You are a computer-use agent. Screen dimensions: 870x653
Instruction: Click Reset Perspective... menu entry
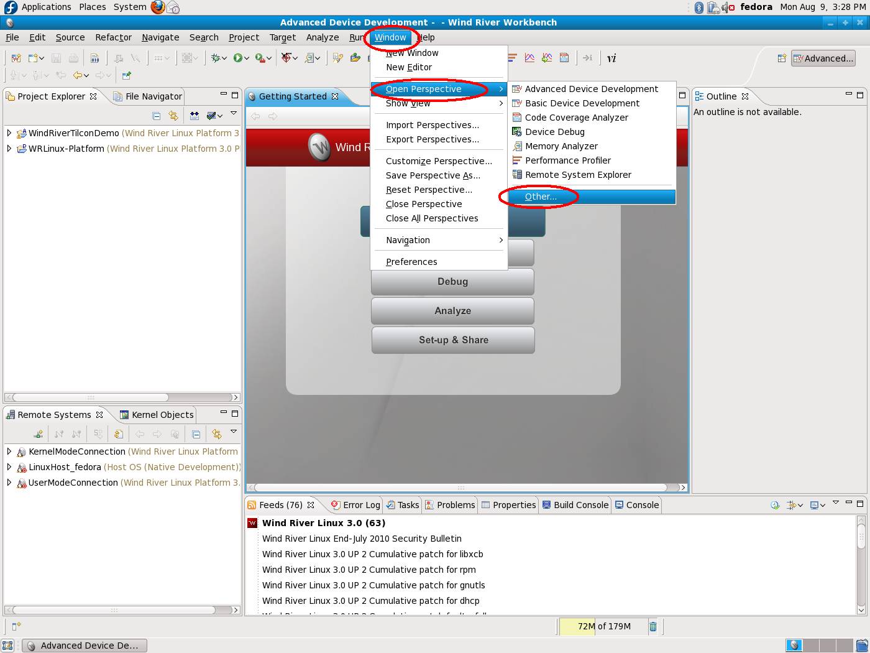439,190
